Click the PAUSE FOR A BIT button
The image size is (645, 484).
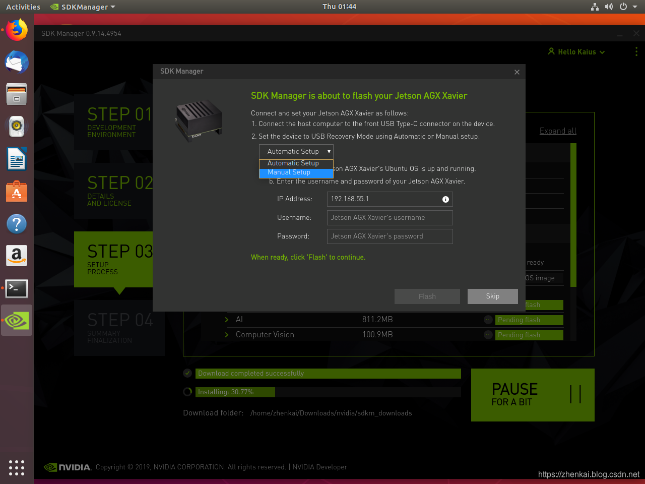[x=533, y=395]
